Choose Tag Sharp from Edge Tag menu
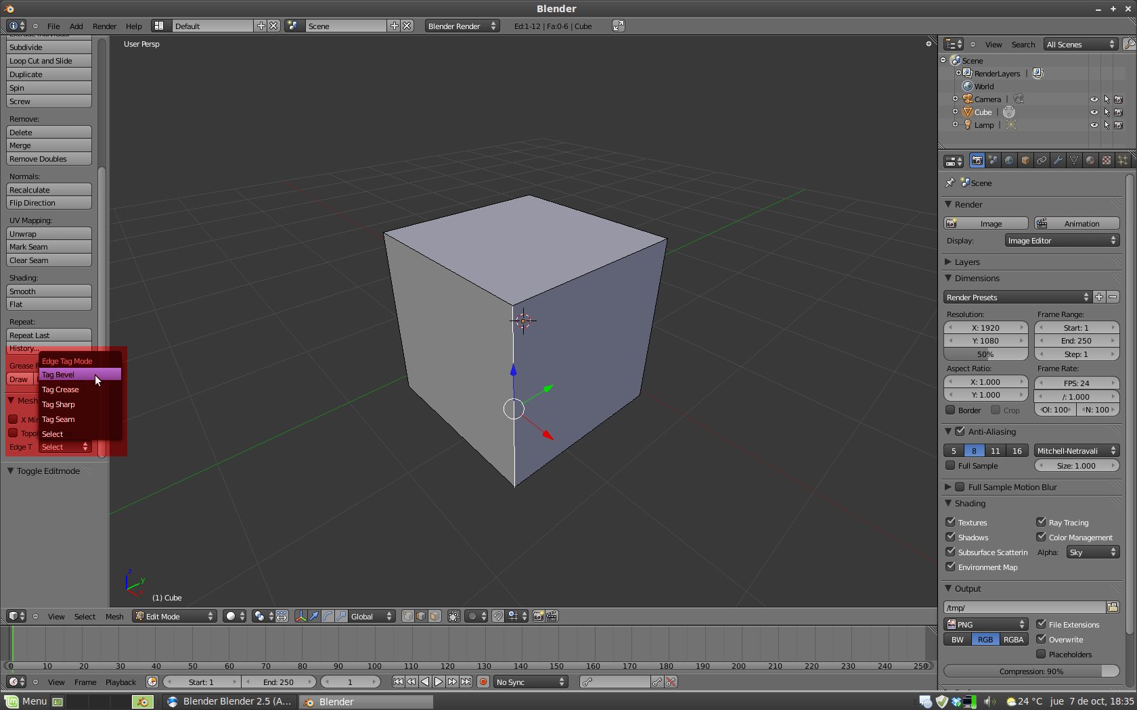The height and width of the screenshot is (710, 1137). pos(80,404)
